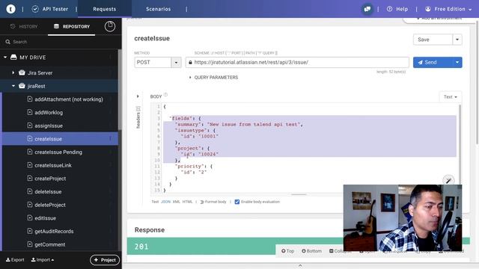The image size is (479, 269).
Task: Collapse the jiraRest project
Action: click(x=13, y=86)
